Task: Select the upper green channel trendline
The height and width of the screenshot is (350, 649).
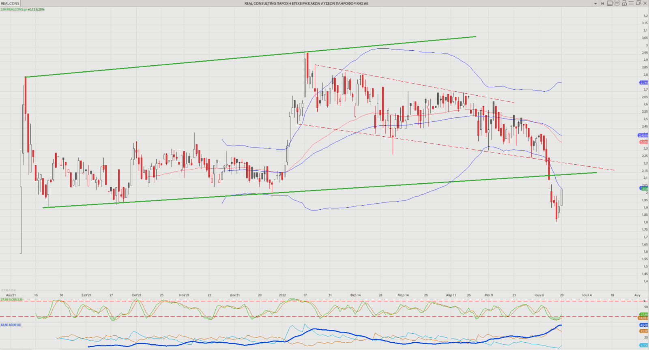Action: 250,57
